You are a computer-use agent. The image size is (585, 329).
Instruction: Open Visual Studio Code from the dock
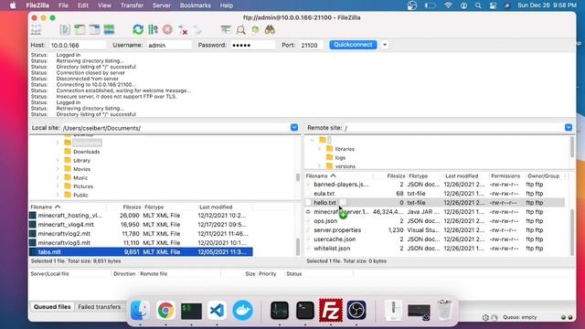(218, 311)
